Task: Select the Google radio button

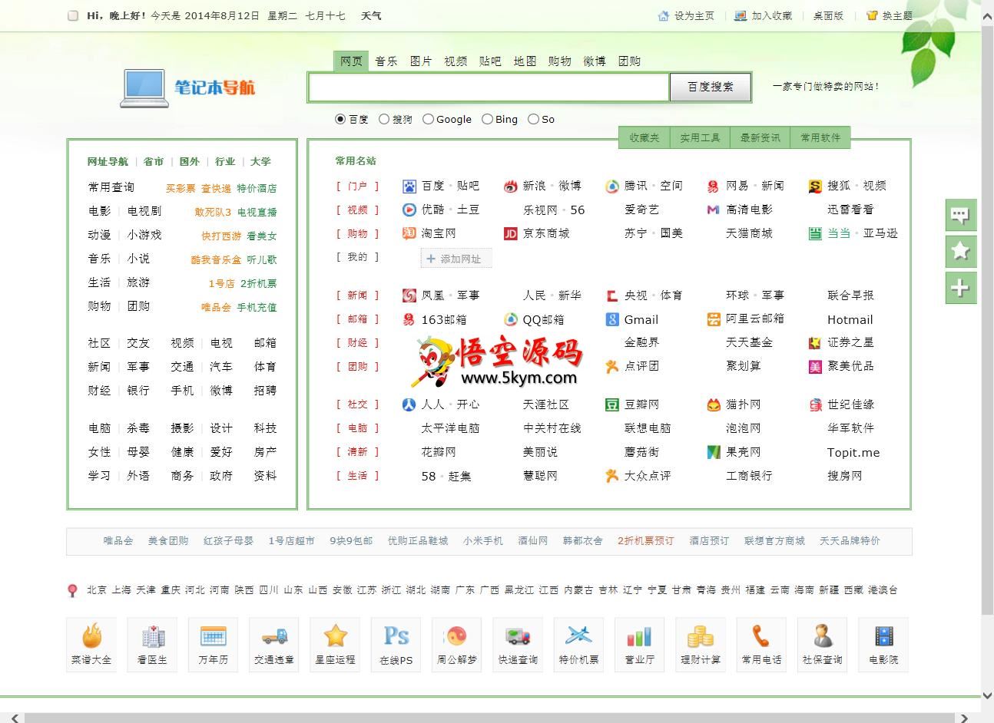Action: pyautogui.click(x=428, y=119)
